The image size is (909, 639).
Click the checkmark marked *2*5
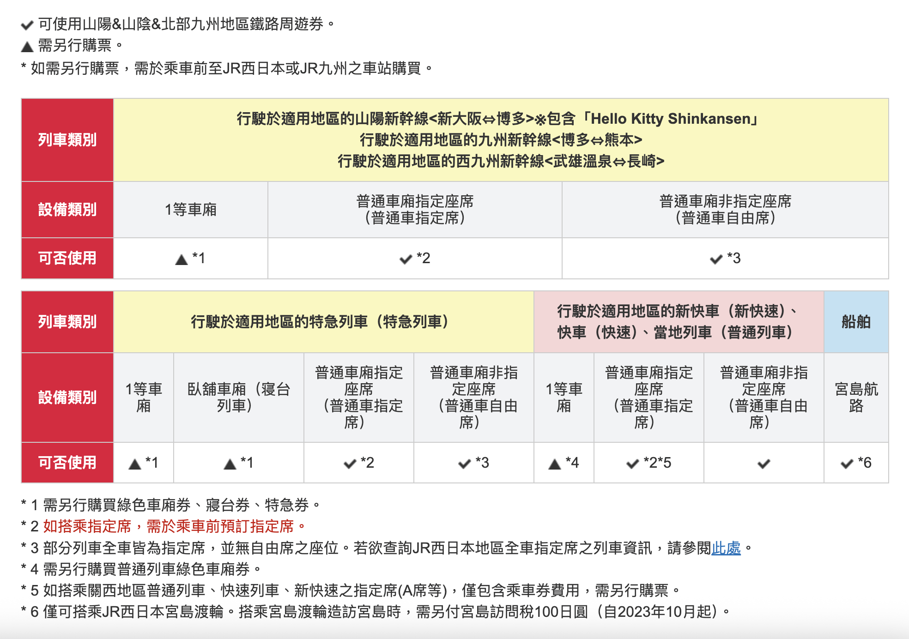(x=632, y=464)
